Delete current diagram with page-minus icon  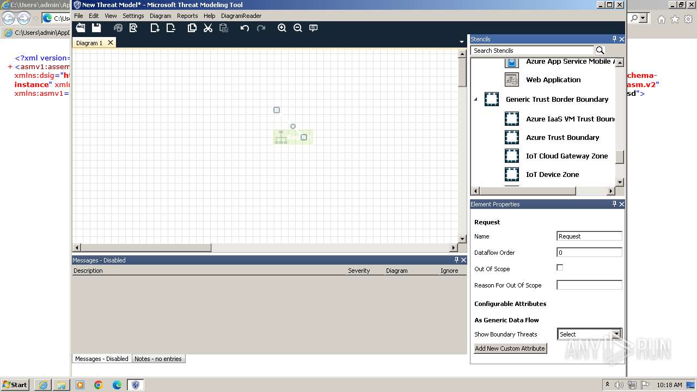coord(170,28)
